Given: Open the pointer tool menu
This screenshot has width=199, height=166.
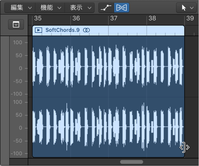Looking at the screenshot, I should tap(186, 8).
